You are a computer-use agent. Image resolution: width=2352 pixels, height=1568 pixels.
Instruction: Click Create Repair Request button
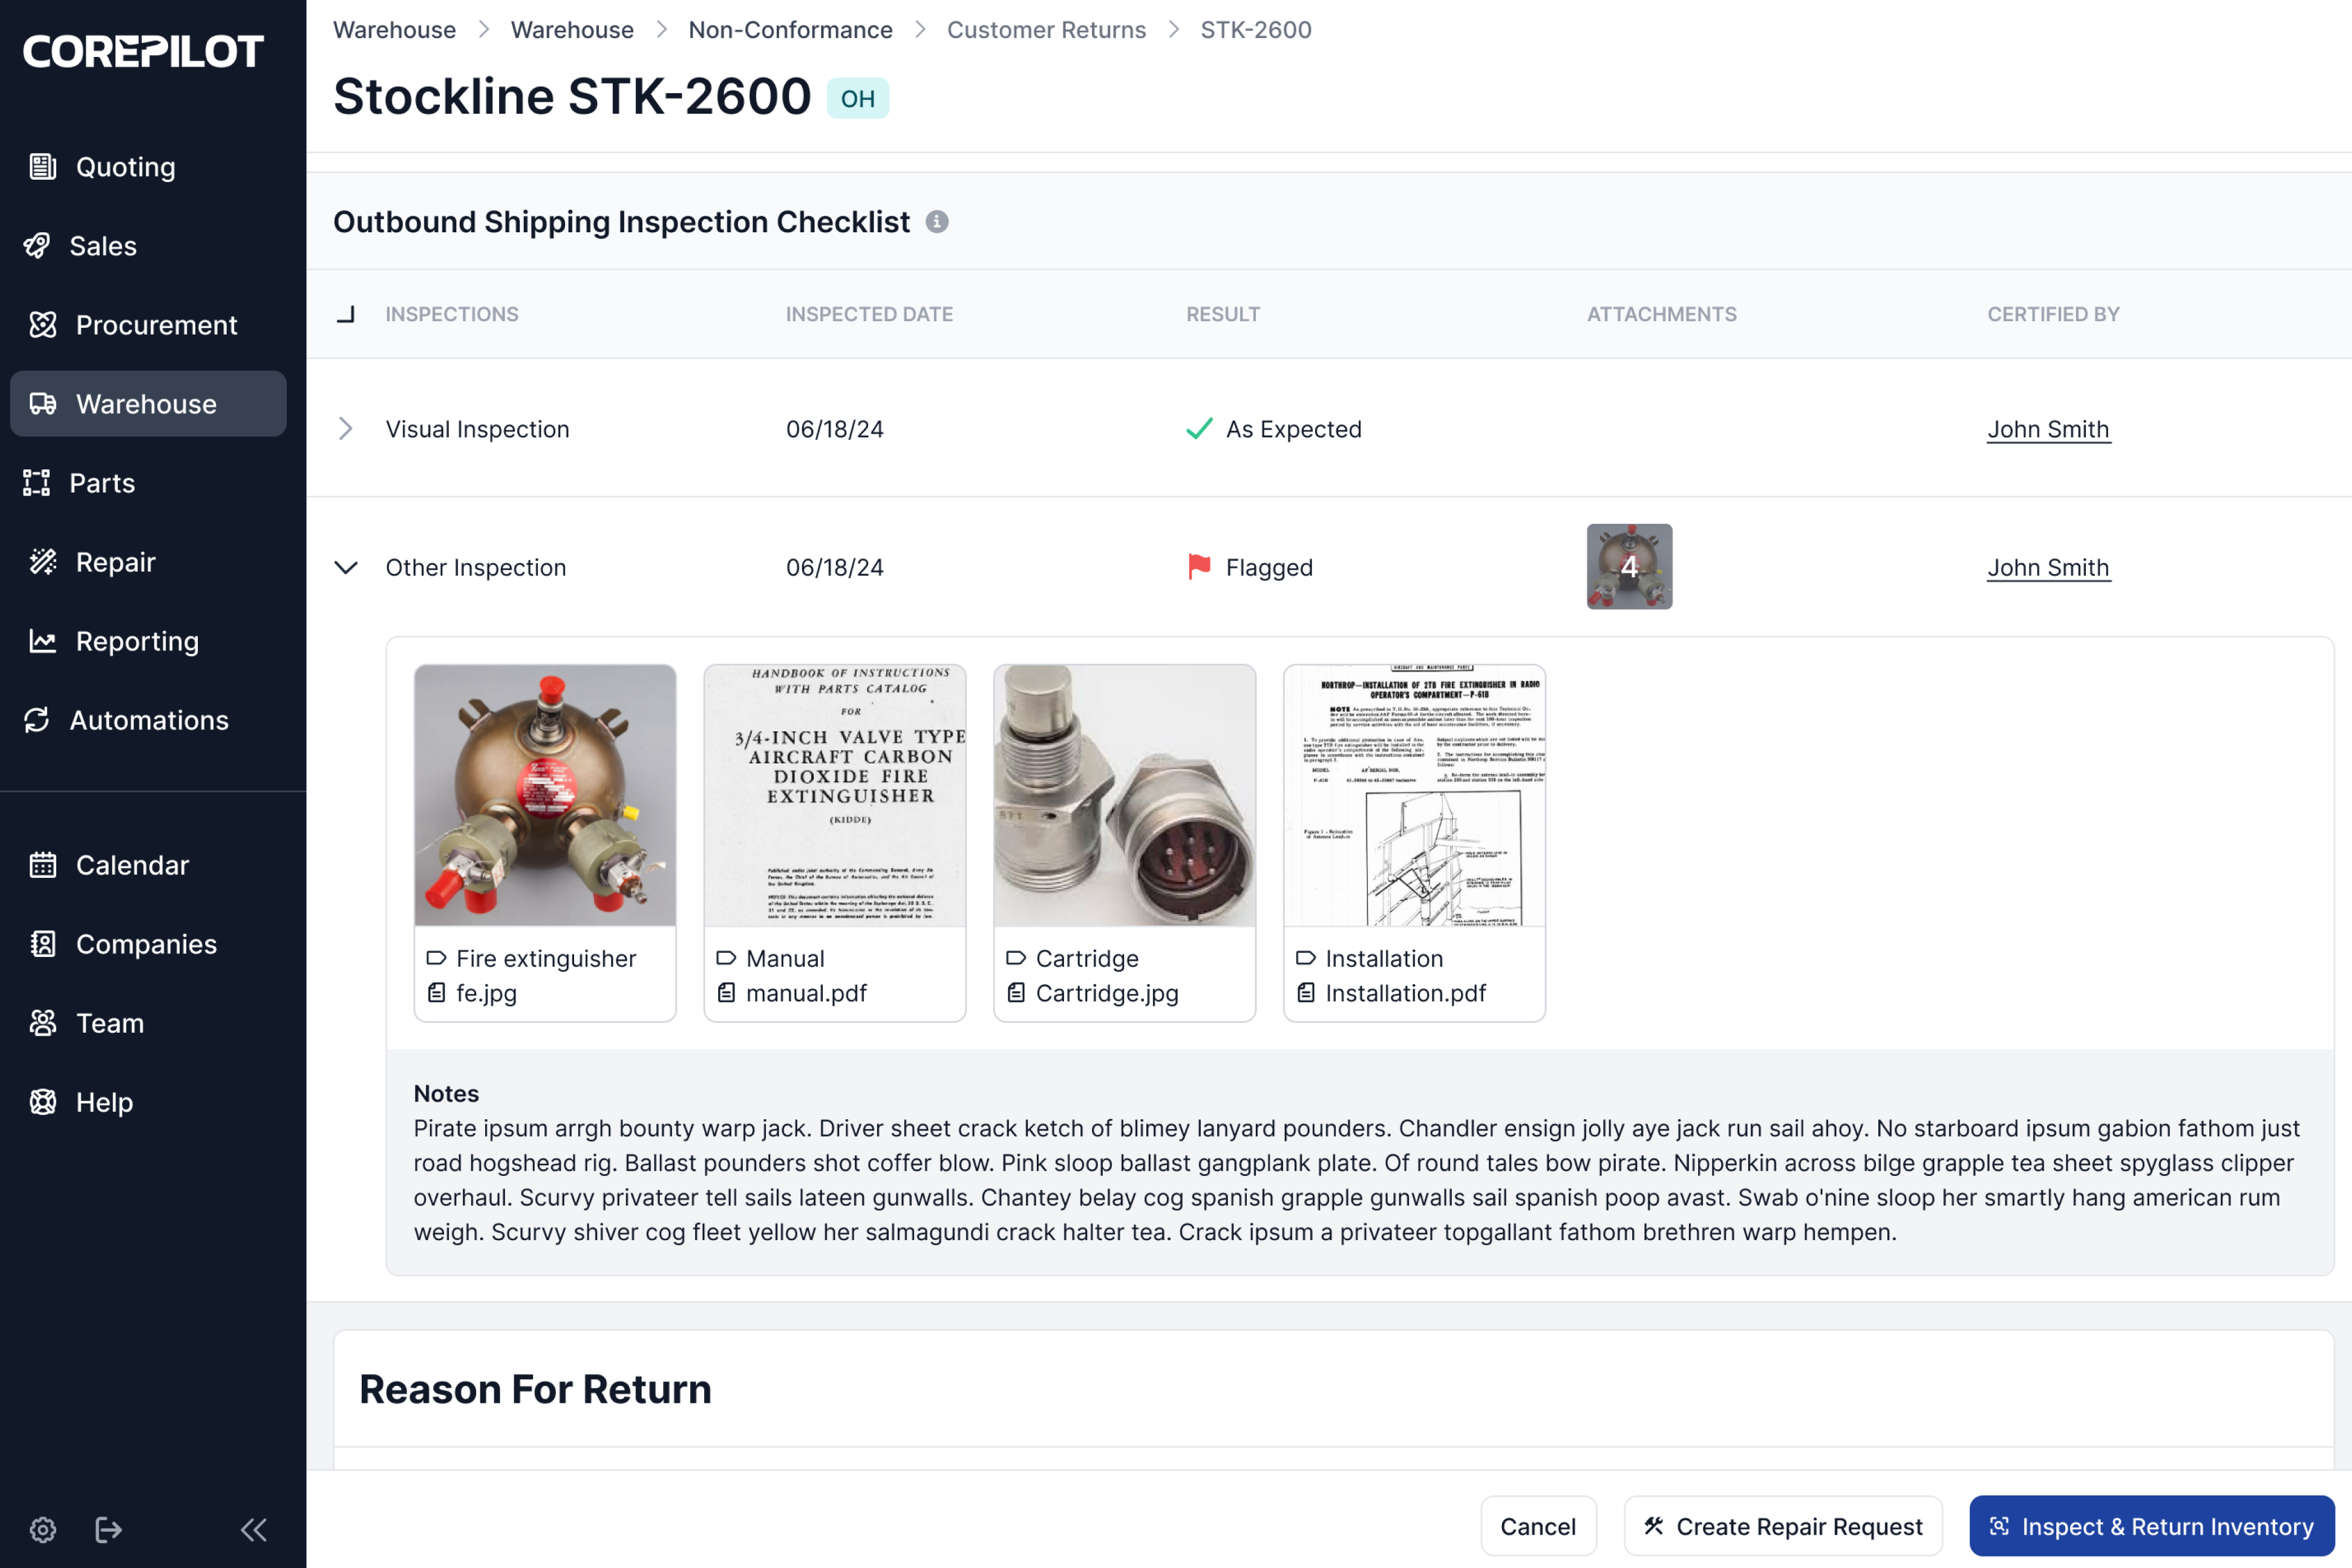[x=1782, y=1526]
